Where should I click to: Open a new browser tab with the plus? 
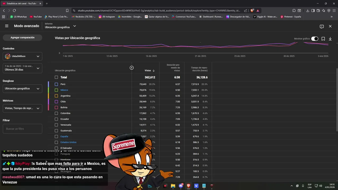pos(47,3)
